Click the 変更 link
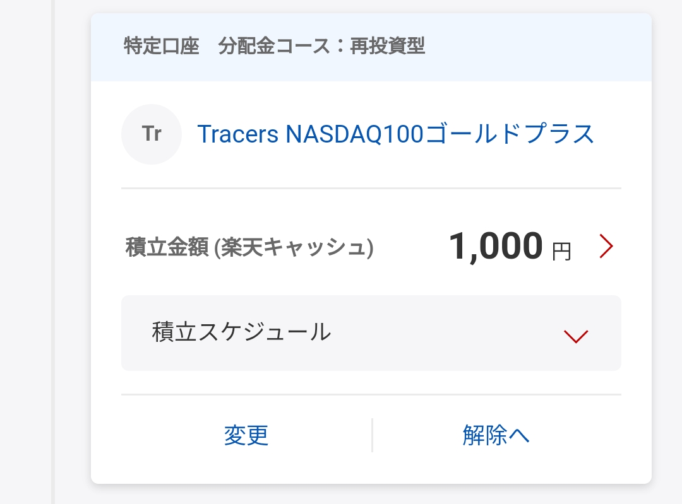 (246, 435)
